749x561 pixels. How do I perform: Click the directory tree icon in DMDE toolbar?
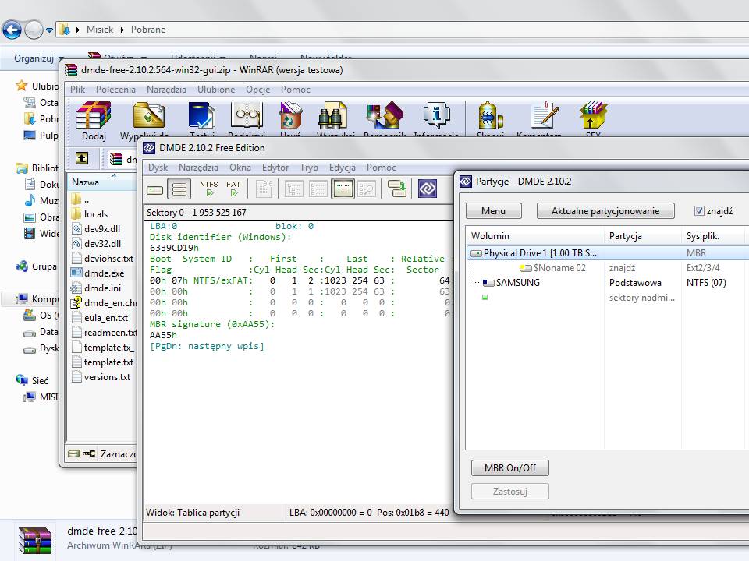point(294,189)
